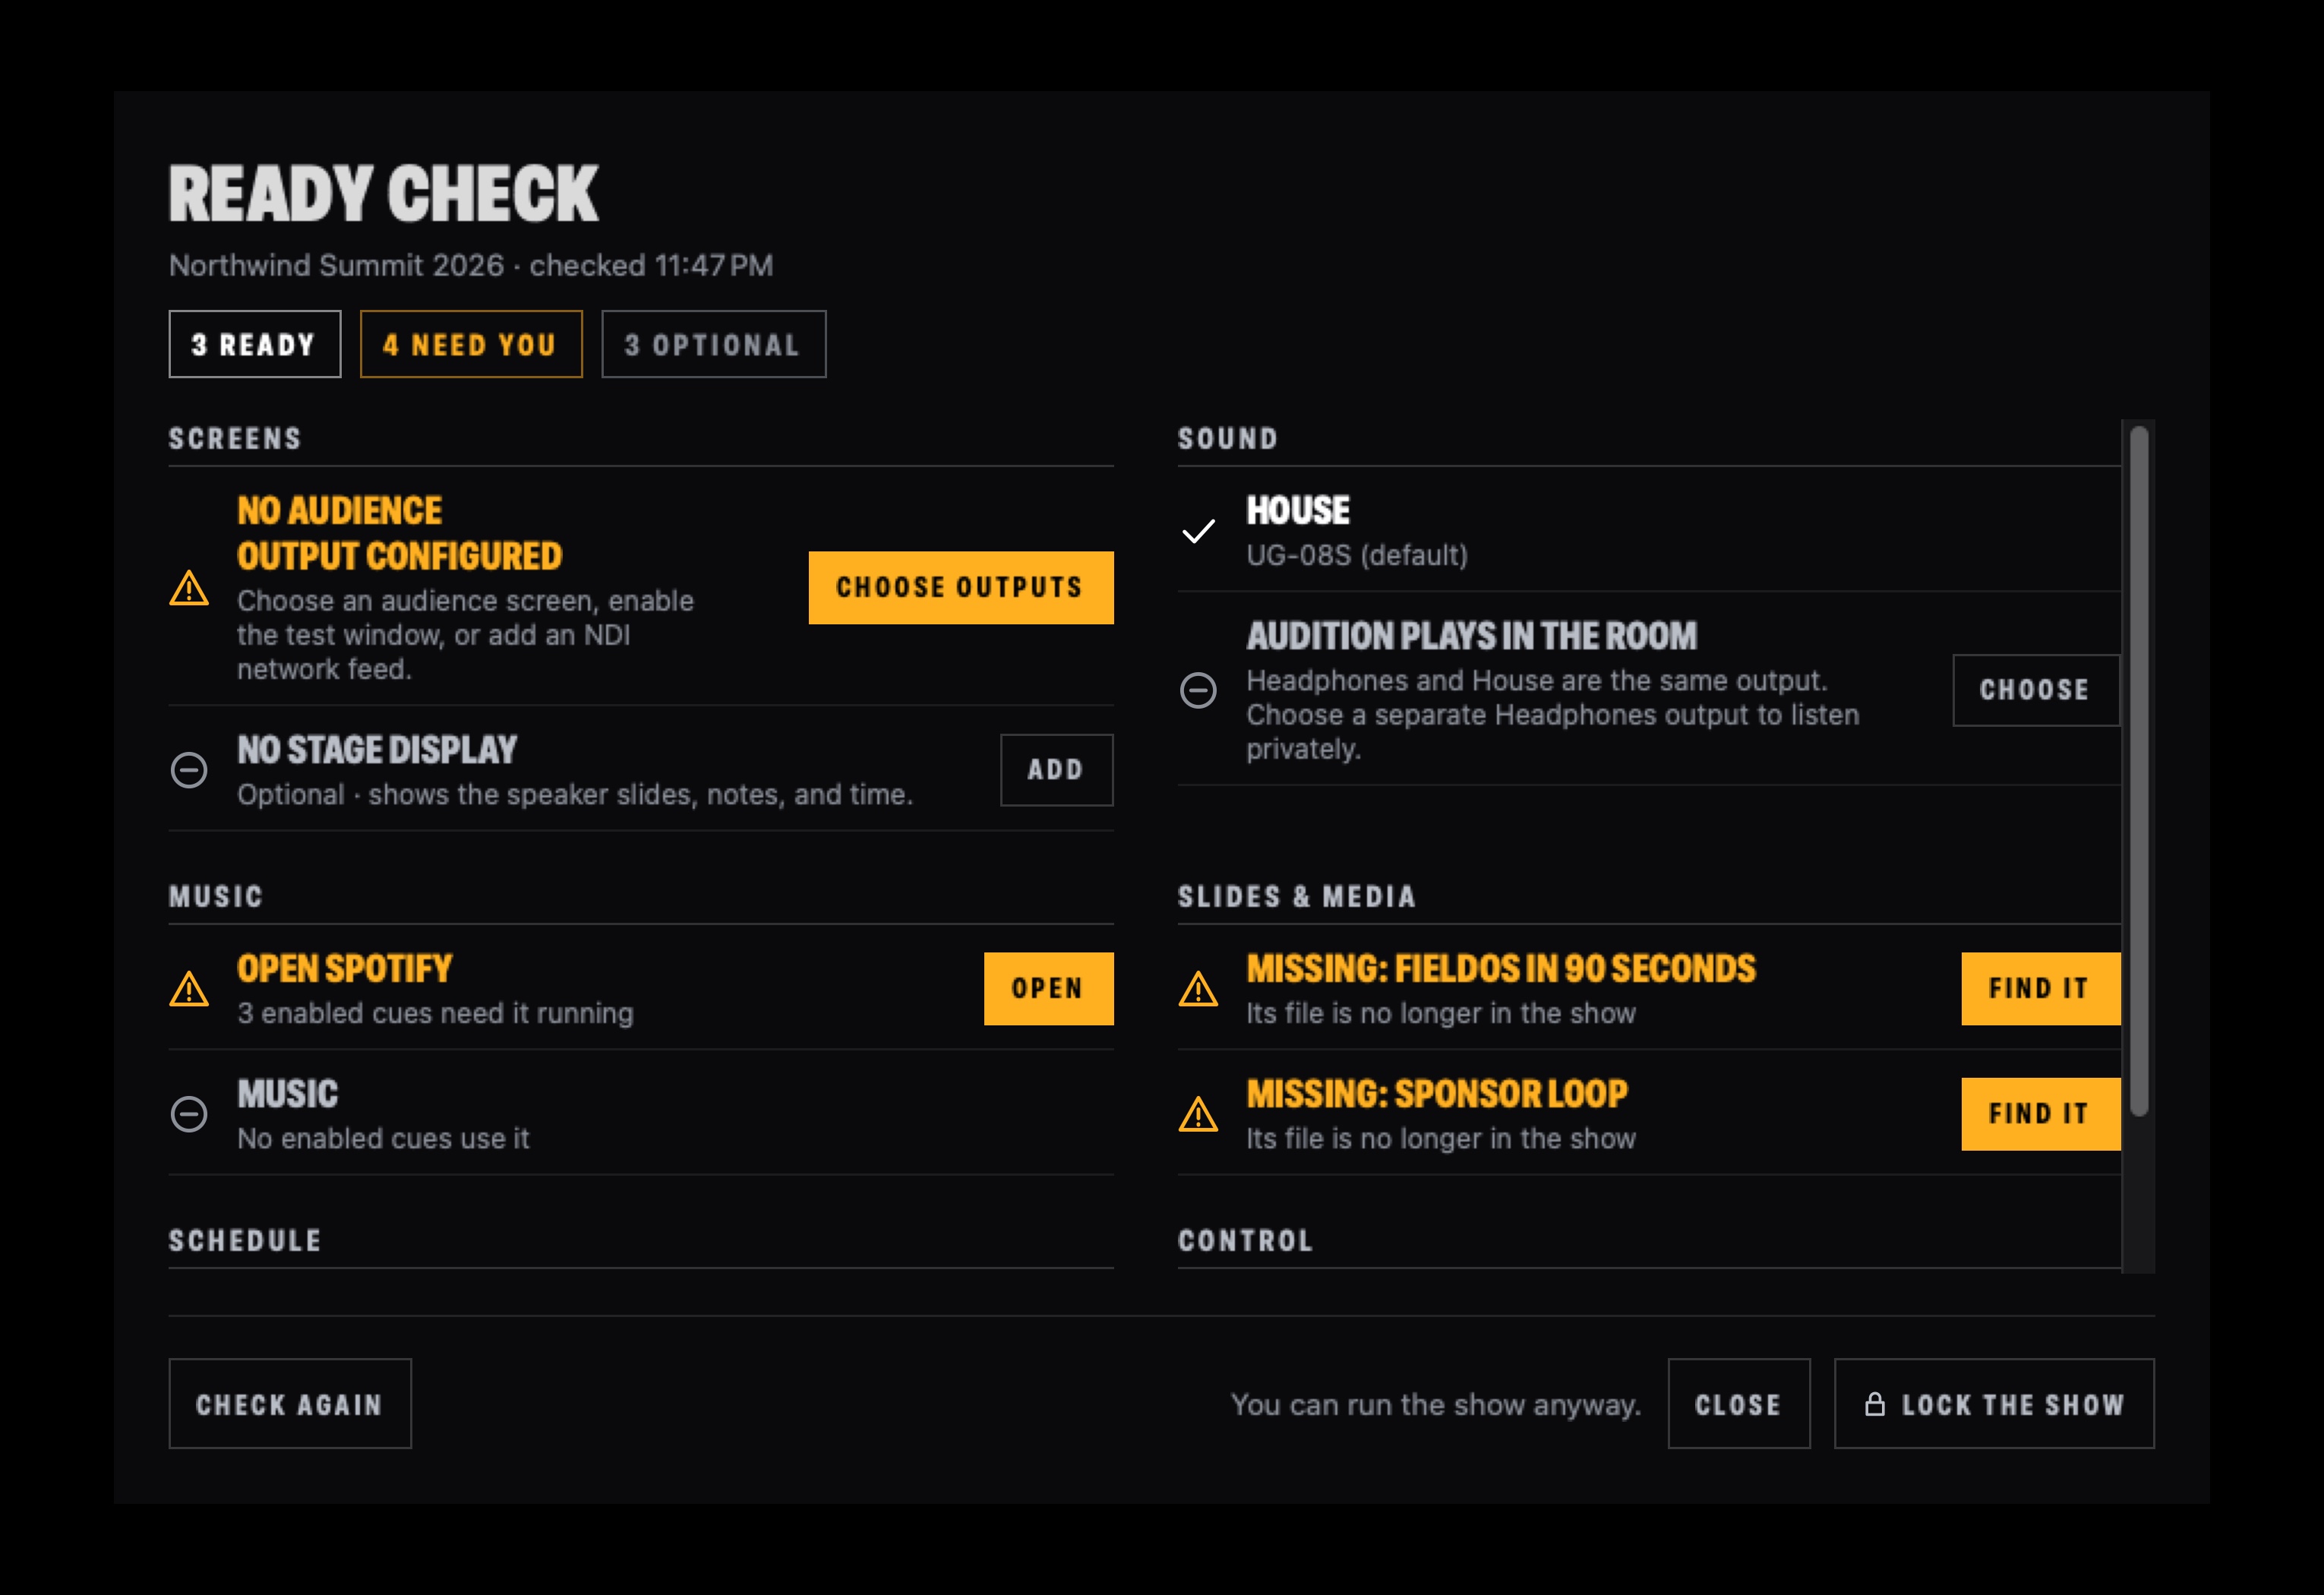Click 'You can run the show anyway.' text
The width and height of the screenshot is (2324, 1595).
point(1436,1405)
